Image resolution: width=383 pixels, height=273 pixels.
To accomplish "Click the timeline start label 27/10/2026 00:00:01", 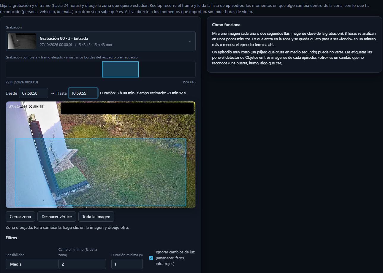I will pos(22,82).
